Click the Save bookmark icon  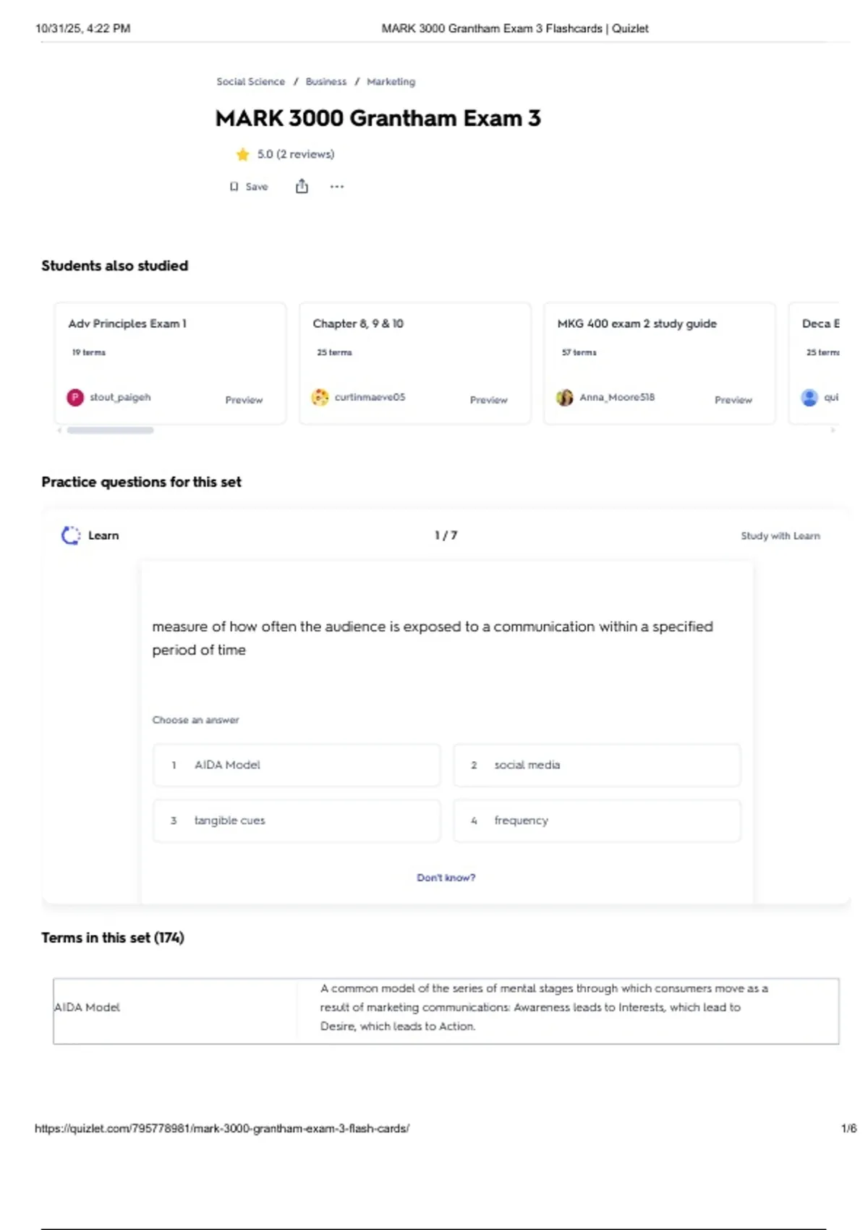[234, 187]
